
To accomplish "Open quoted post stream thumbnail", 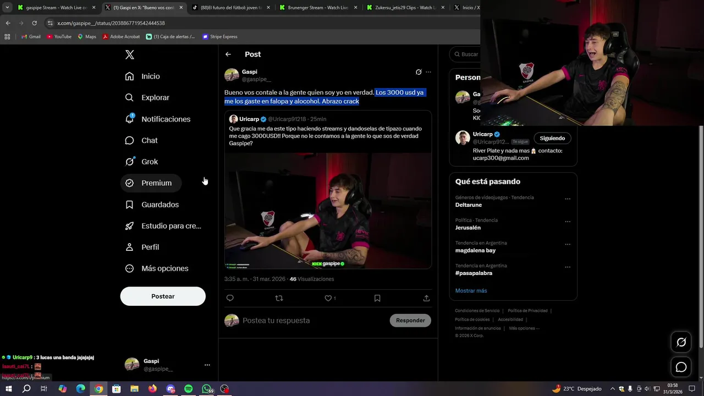I will (x=328, y=211).
